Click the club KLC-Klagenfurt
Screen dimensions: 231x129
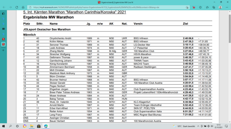tap(142, 102)
